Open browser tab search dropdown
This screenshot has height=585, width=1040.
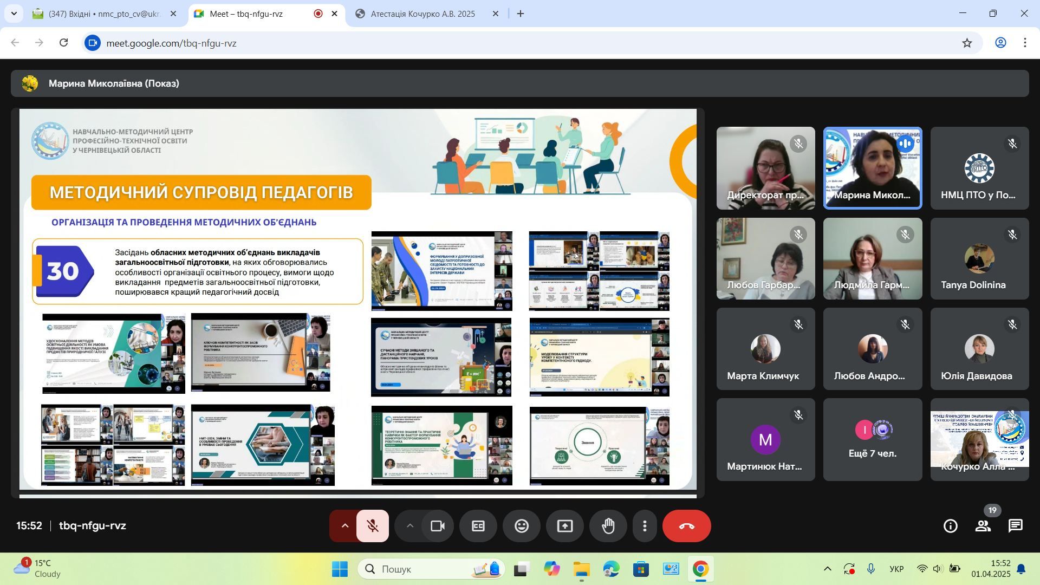click(14, 14)
